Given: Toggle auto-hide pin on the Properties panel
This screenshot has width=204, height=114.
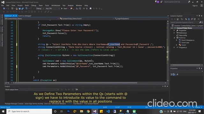Looking at the screenshot, I should click(x=199, y=68).
